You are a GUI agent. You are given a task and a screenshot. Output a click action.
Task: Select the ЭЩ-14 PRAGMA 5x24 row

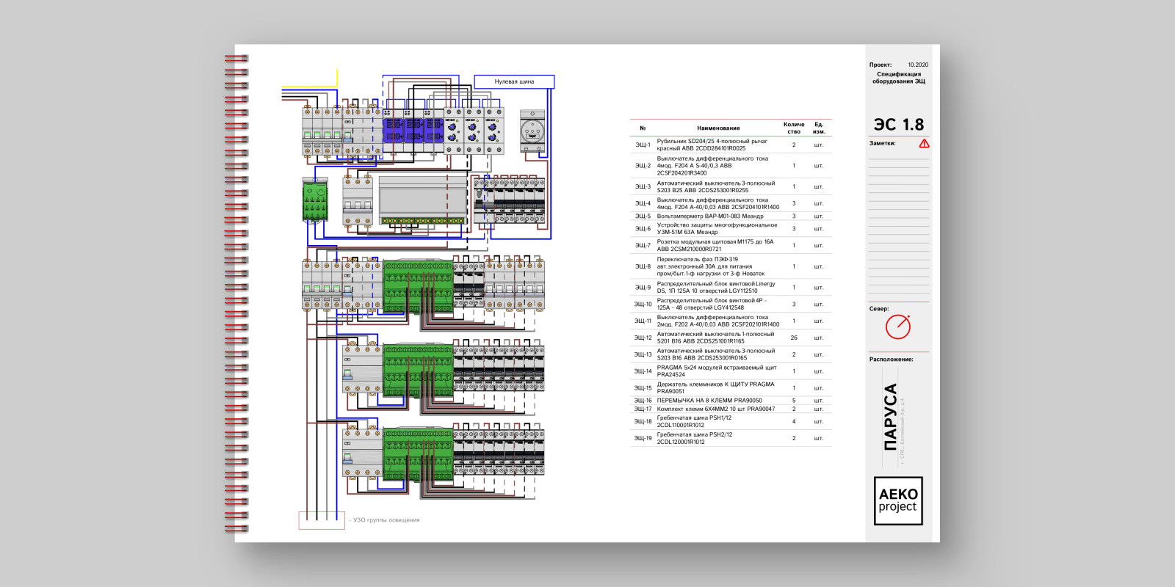(730, 371)
